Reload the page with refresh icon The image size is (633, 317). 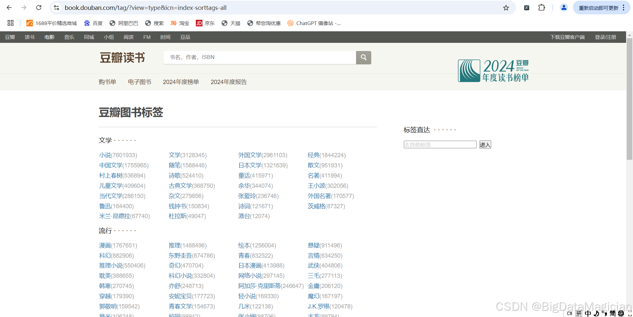[39, 8]
